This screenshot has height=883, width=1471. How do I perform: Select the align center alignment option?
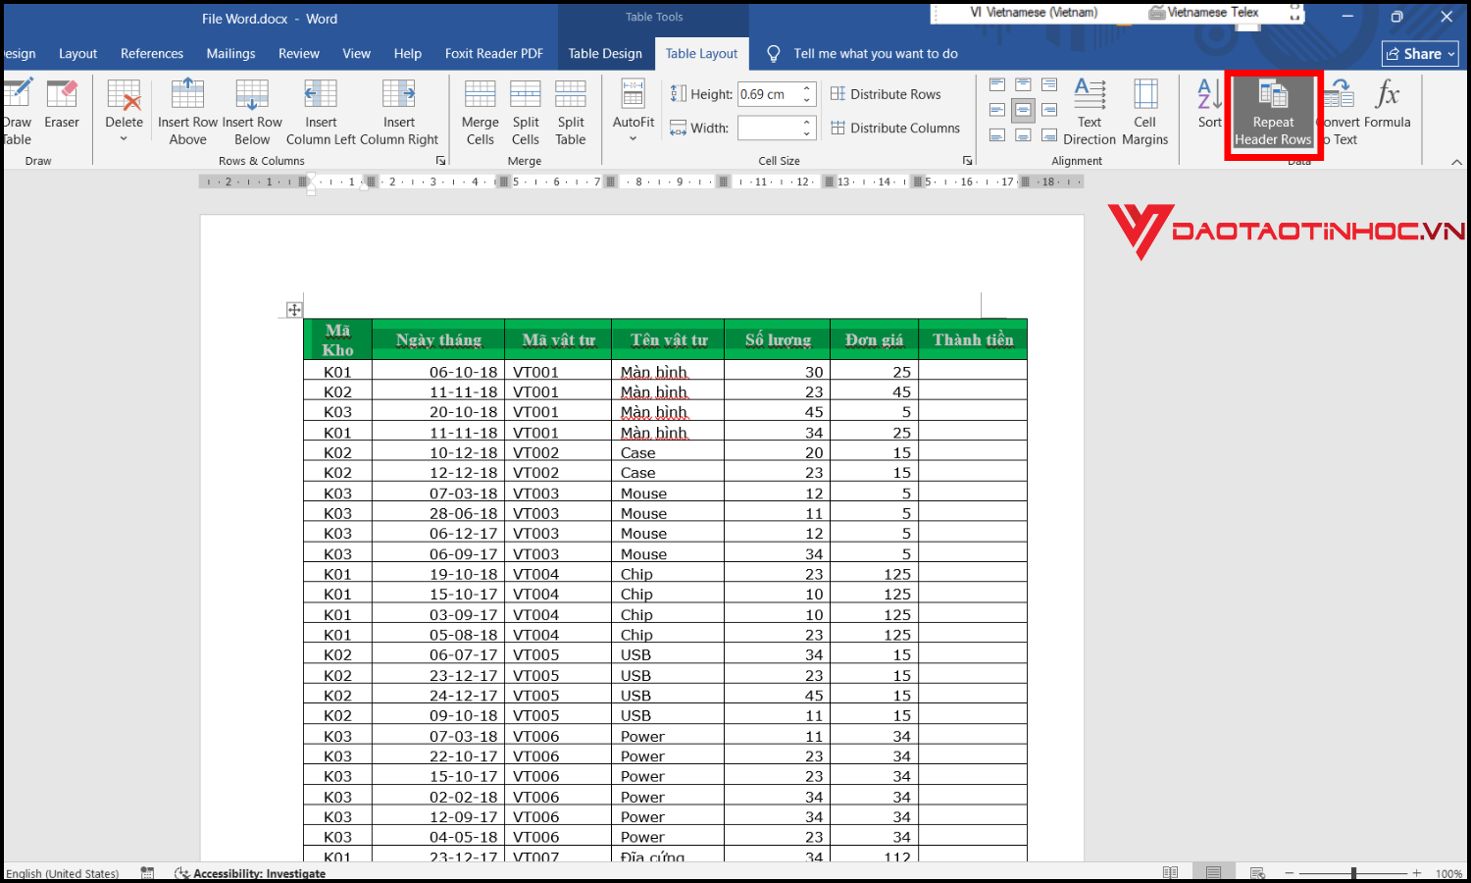(x=1023, y=110)
